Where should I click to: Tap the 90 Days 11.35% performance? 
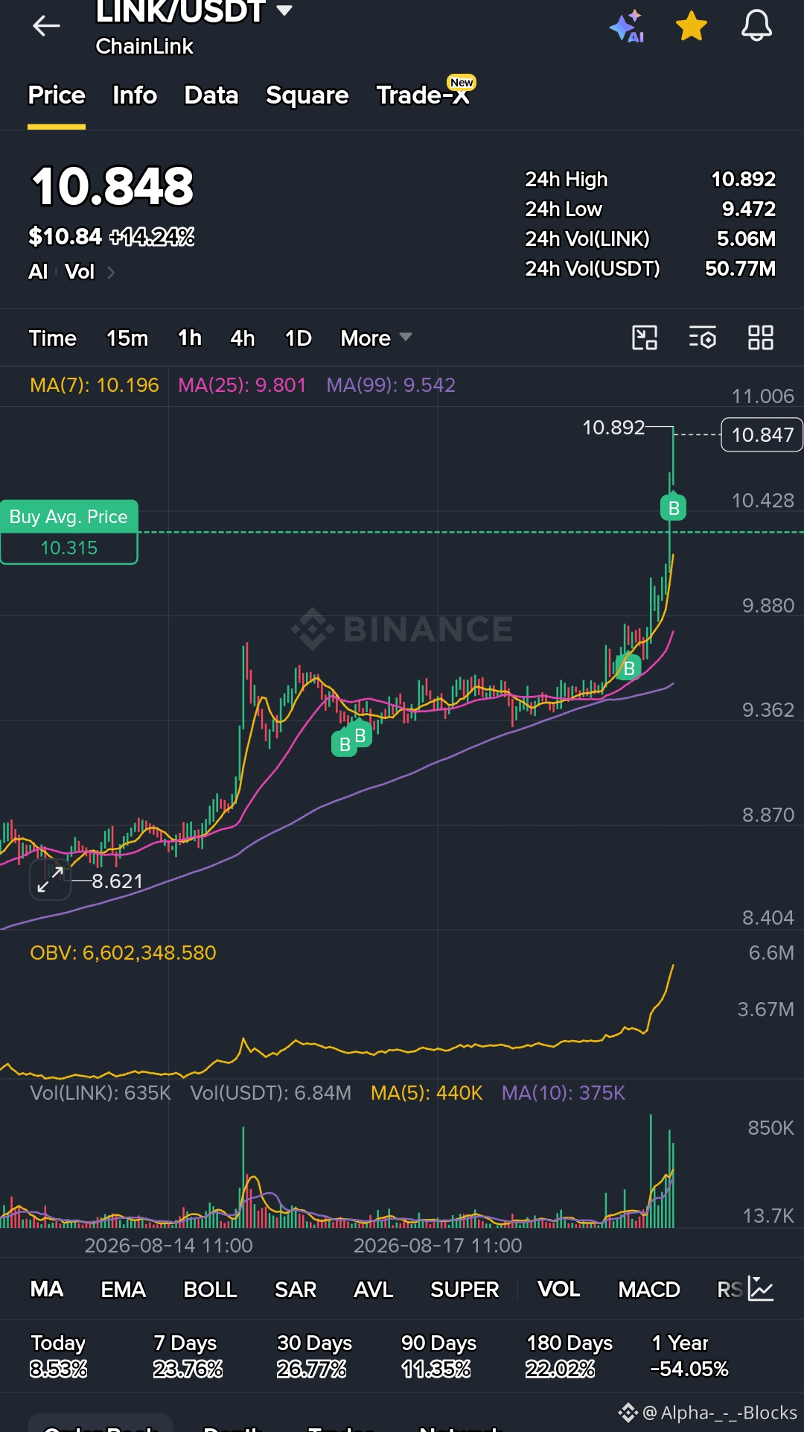pyautogui.click(x=438, y=1355)
